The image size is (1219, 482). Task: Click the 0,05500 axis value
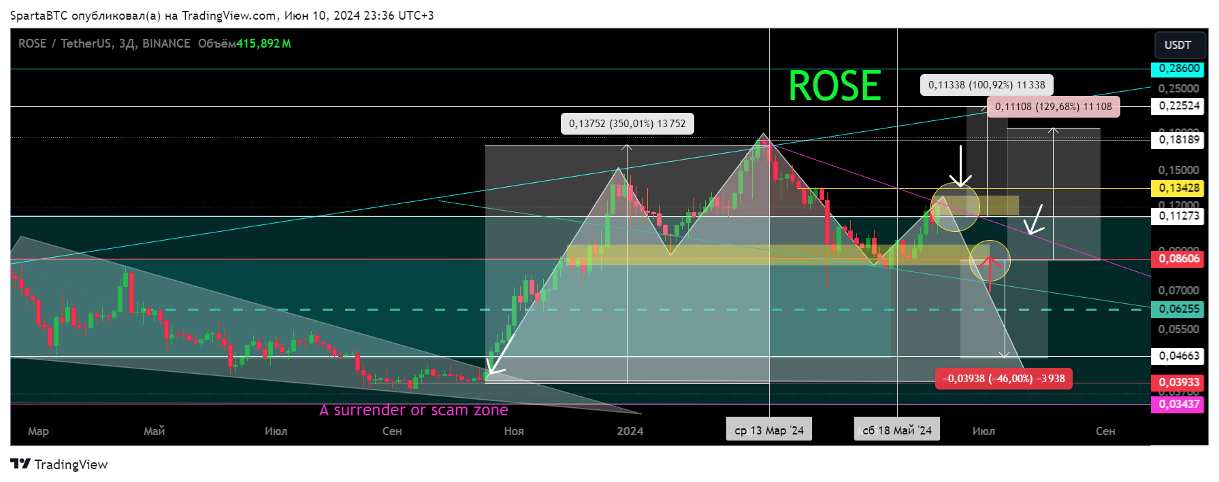(x=1178, y=329)
